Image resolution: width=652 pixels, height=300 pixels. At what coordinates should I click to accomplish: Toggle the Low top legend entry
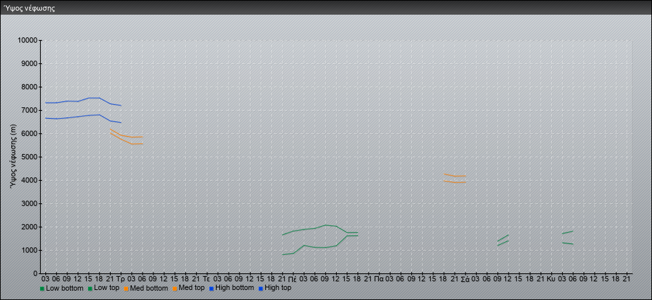(104, 288)
